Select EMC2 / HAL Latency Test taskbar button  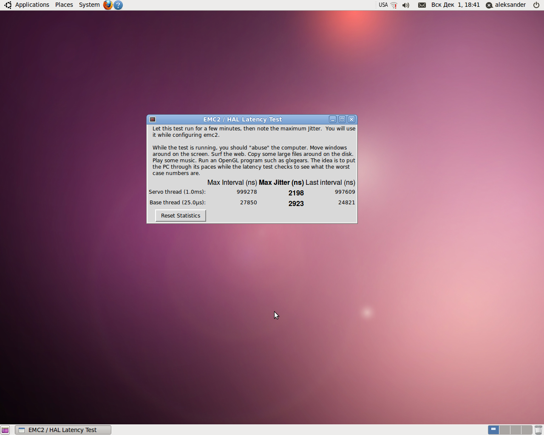click(63, 430)
